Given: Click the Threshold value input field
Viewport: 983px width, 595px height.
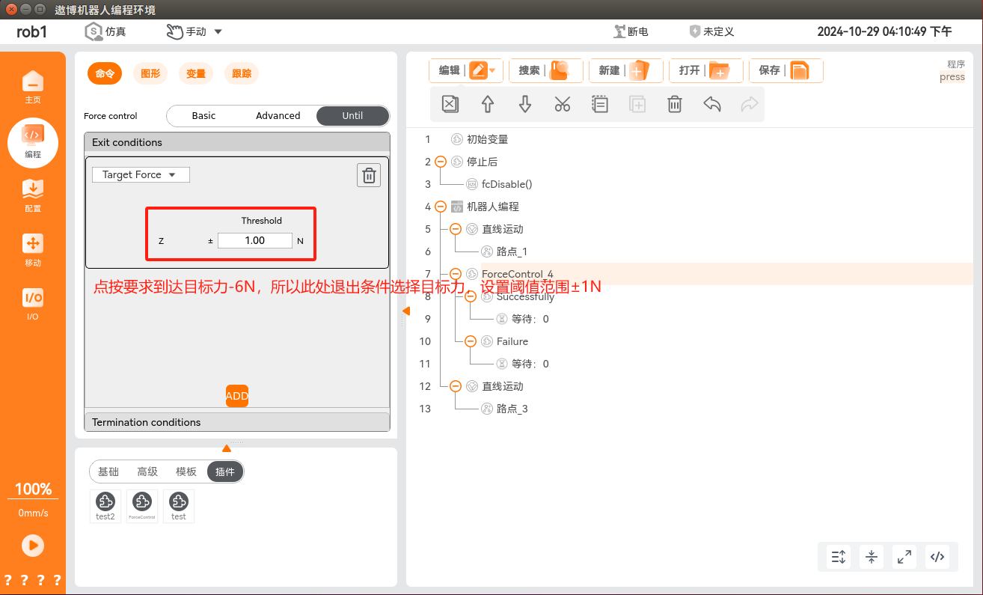Looking at the screenshot, I should [x=255, y=240].
